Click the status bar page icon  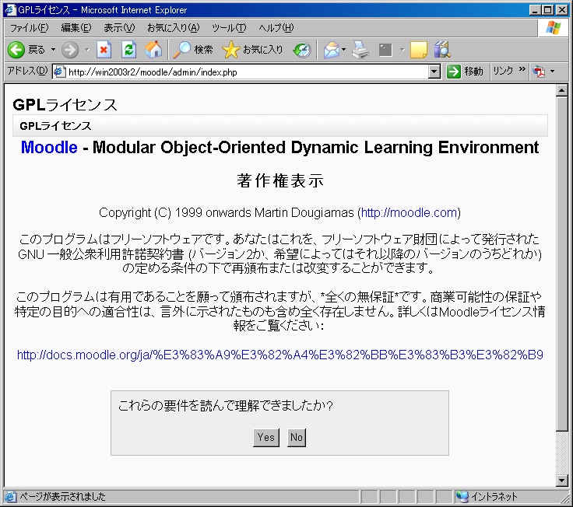[x=10, y=496]
